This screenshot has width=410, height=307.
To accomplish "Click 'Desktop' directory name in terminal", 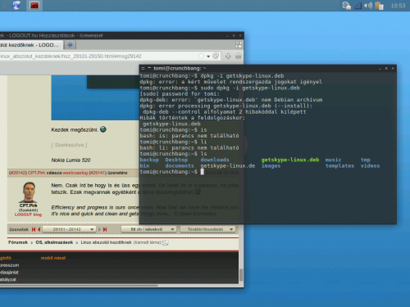I will [x=176, y=160].
